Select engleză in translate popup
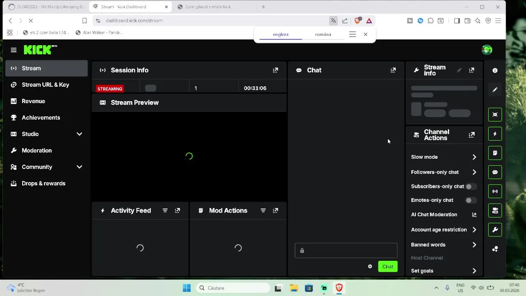526x296 pixels. [281, 35]
